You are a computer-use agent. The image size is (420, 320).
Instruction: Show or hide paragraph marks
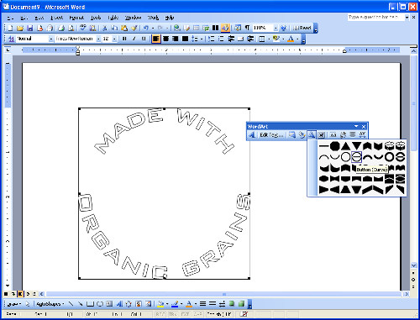point(247,28)
